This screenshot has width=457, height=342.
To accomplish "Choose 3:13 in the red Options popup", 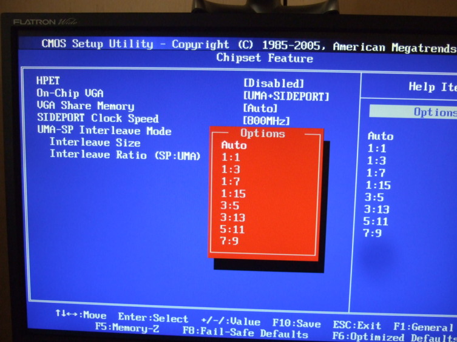I will (x=232, y=217).
